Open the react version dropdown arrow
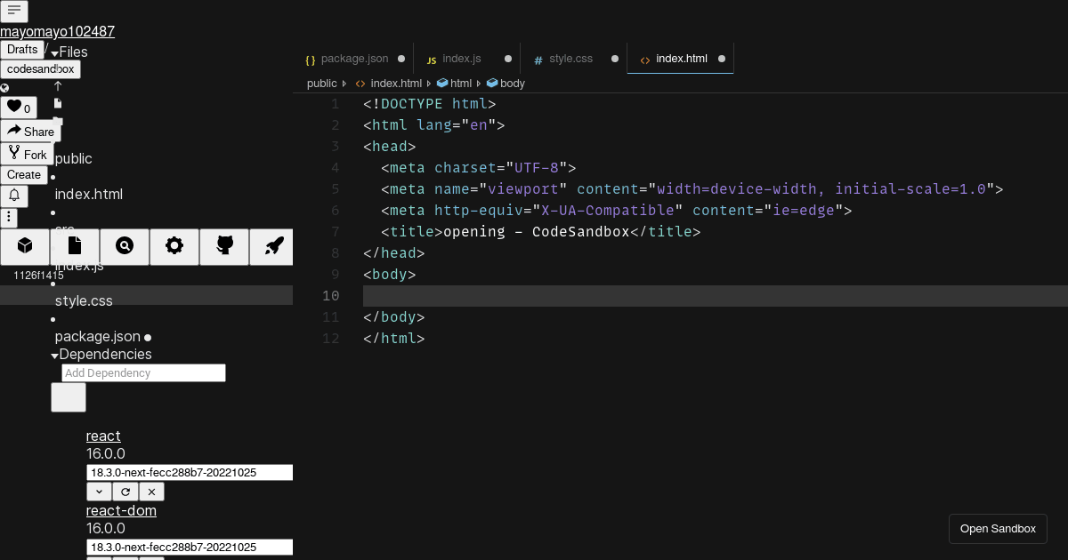Screen dimensions: 1068x560 pos(99,491)
